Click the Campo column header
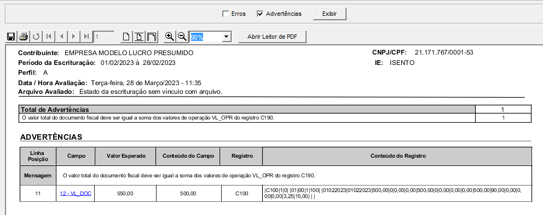 point(76,156)
